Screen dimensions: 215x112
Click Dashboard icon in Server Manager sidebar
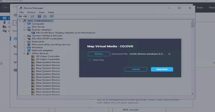[x=5, y=18]
